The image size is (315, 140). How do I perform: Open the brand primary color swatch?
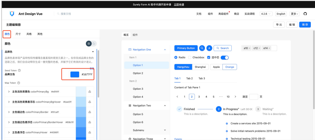click(75, 74)
